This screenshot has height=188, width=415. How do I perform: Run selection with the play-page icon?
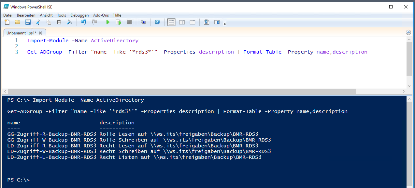tap(119, 22)
